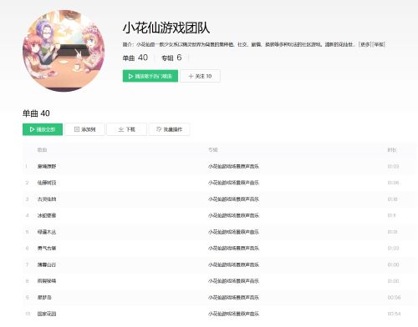The image size is (418, 327).
Task: Click the 下载 download button
Action: pyautogui.click(x=126, y=129)
